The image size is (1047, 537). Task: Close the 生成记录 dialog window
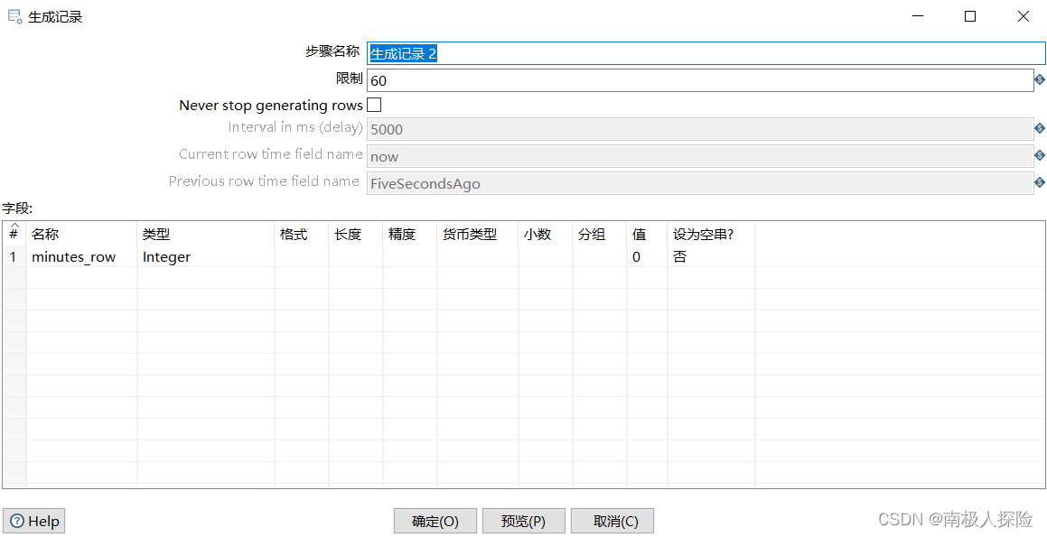tap(1023, 16)
